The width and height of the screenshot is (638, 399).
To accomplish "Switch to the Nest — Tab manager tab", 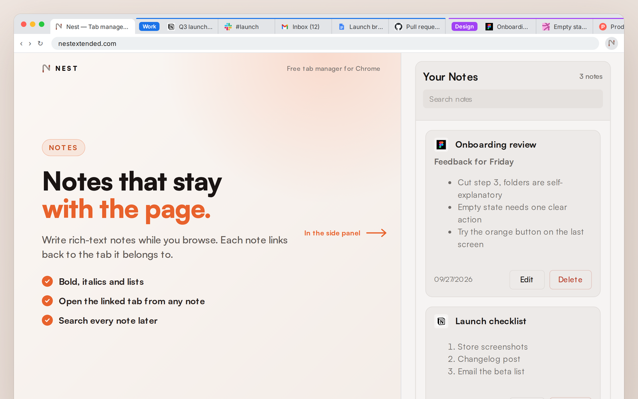I will (93, 26).
